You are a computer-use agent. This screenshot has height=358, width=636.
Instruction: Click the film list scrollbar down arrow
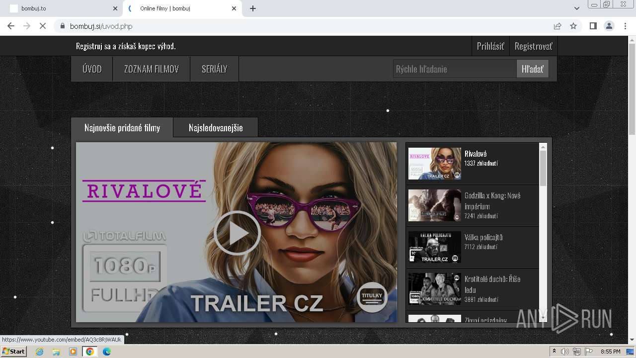click(x=543, y=317)
